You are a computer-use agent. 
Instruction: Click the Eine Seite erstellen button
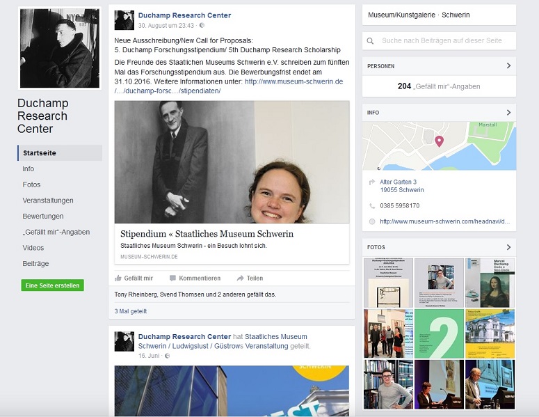[x=53, y=285]
